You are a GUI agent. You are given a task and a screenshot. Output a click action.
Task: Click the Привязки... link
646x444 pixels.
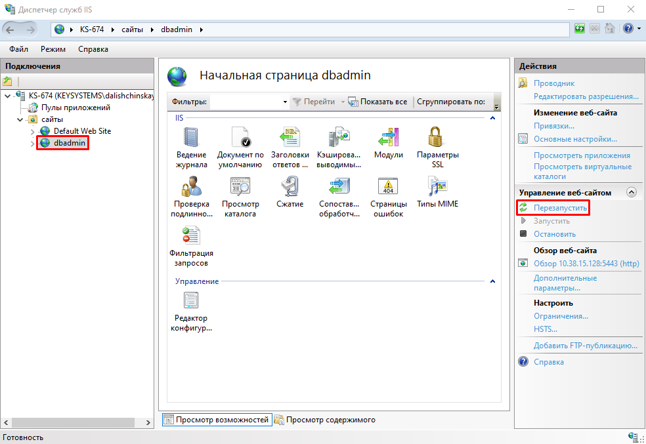553,125
